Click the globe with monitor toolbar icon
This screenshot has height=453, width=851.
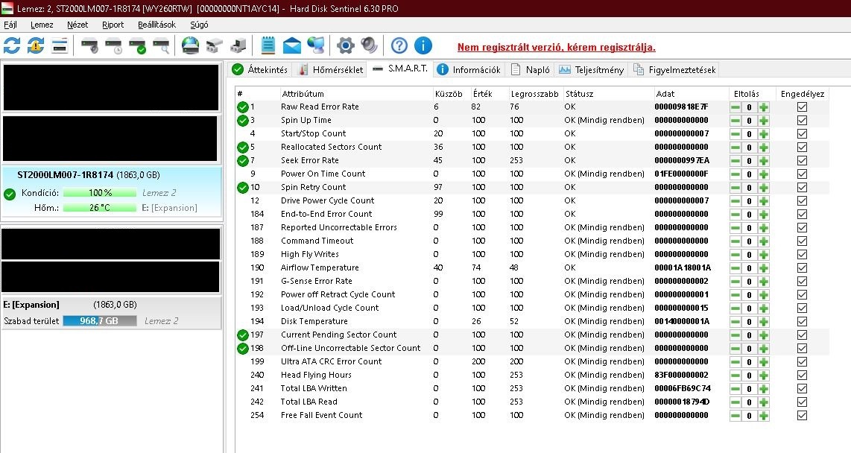[315, 45]
